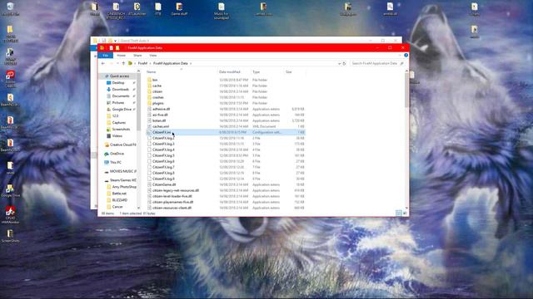Select CitizenFX.ini file
This screenshot has width=533, height=299.
tap(226, 132)
